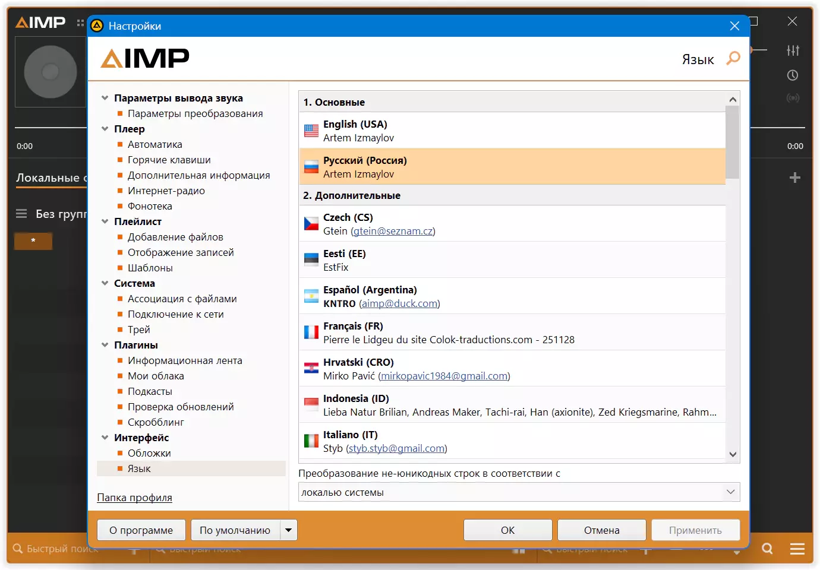
Task: Open Информационная лента plugin settings
Action: coord(185,360)
